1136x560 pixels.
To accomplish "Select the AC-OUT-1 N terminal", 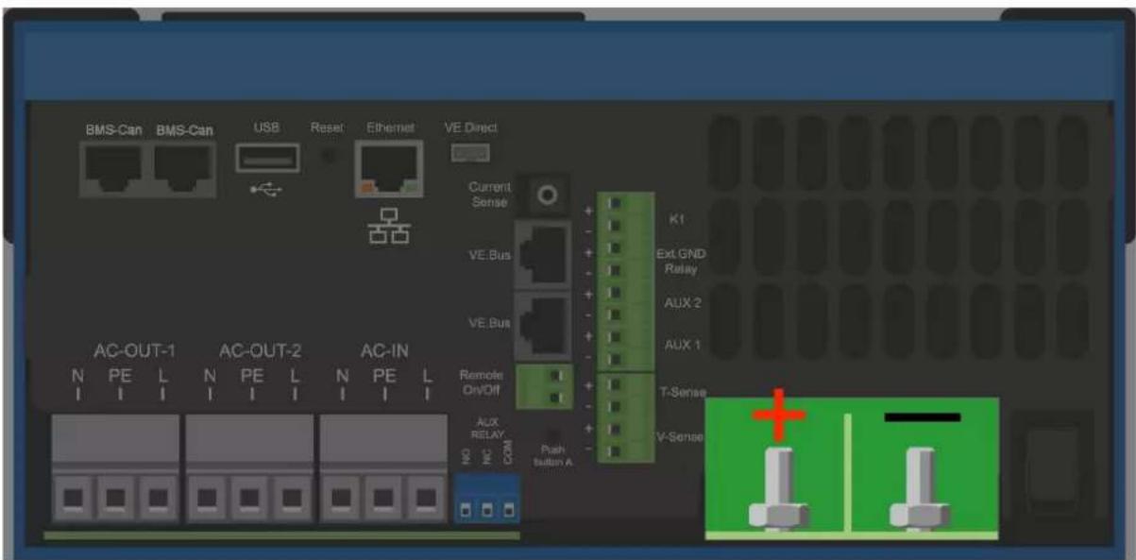I will (x=75, y=499).
